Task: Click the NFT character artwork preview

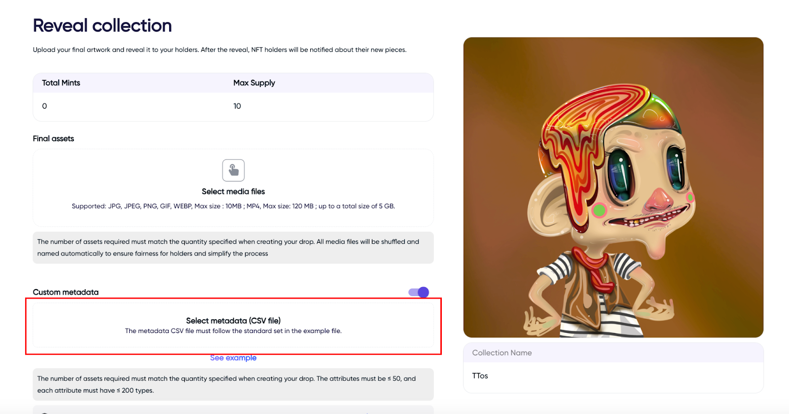Action: click(613, 188)
